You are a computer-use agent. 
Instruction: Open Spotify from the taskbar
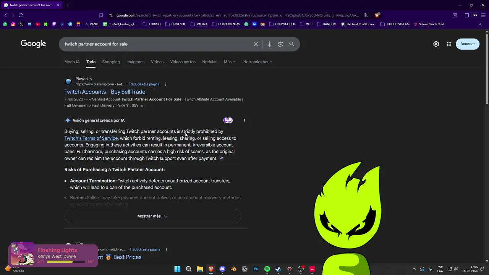coord(267,269)
